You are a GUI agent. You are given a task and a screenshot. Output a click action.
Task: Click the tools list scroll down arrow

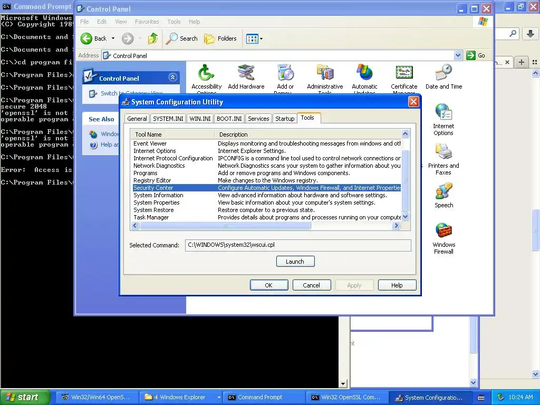[x=406, y=217]
